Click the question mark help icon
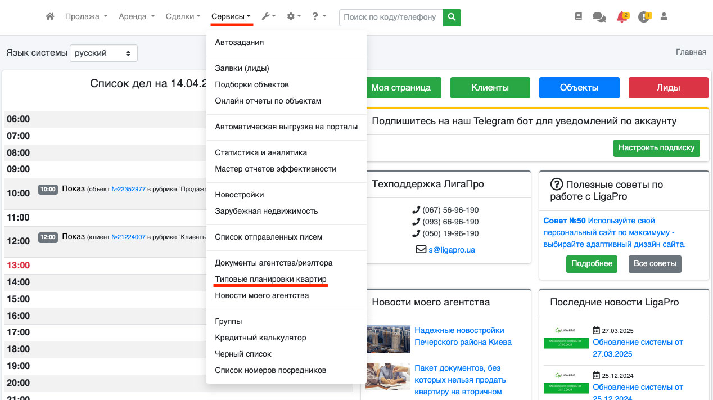 319,17
